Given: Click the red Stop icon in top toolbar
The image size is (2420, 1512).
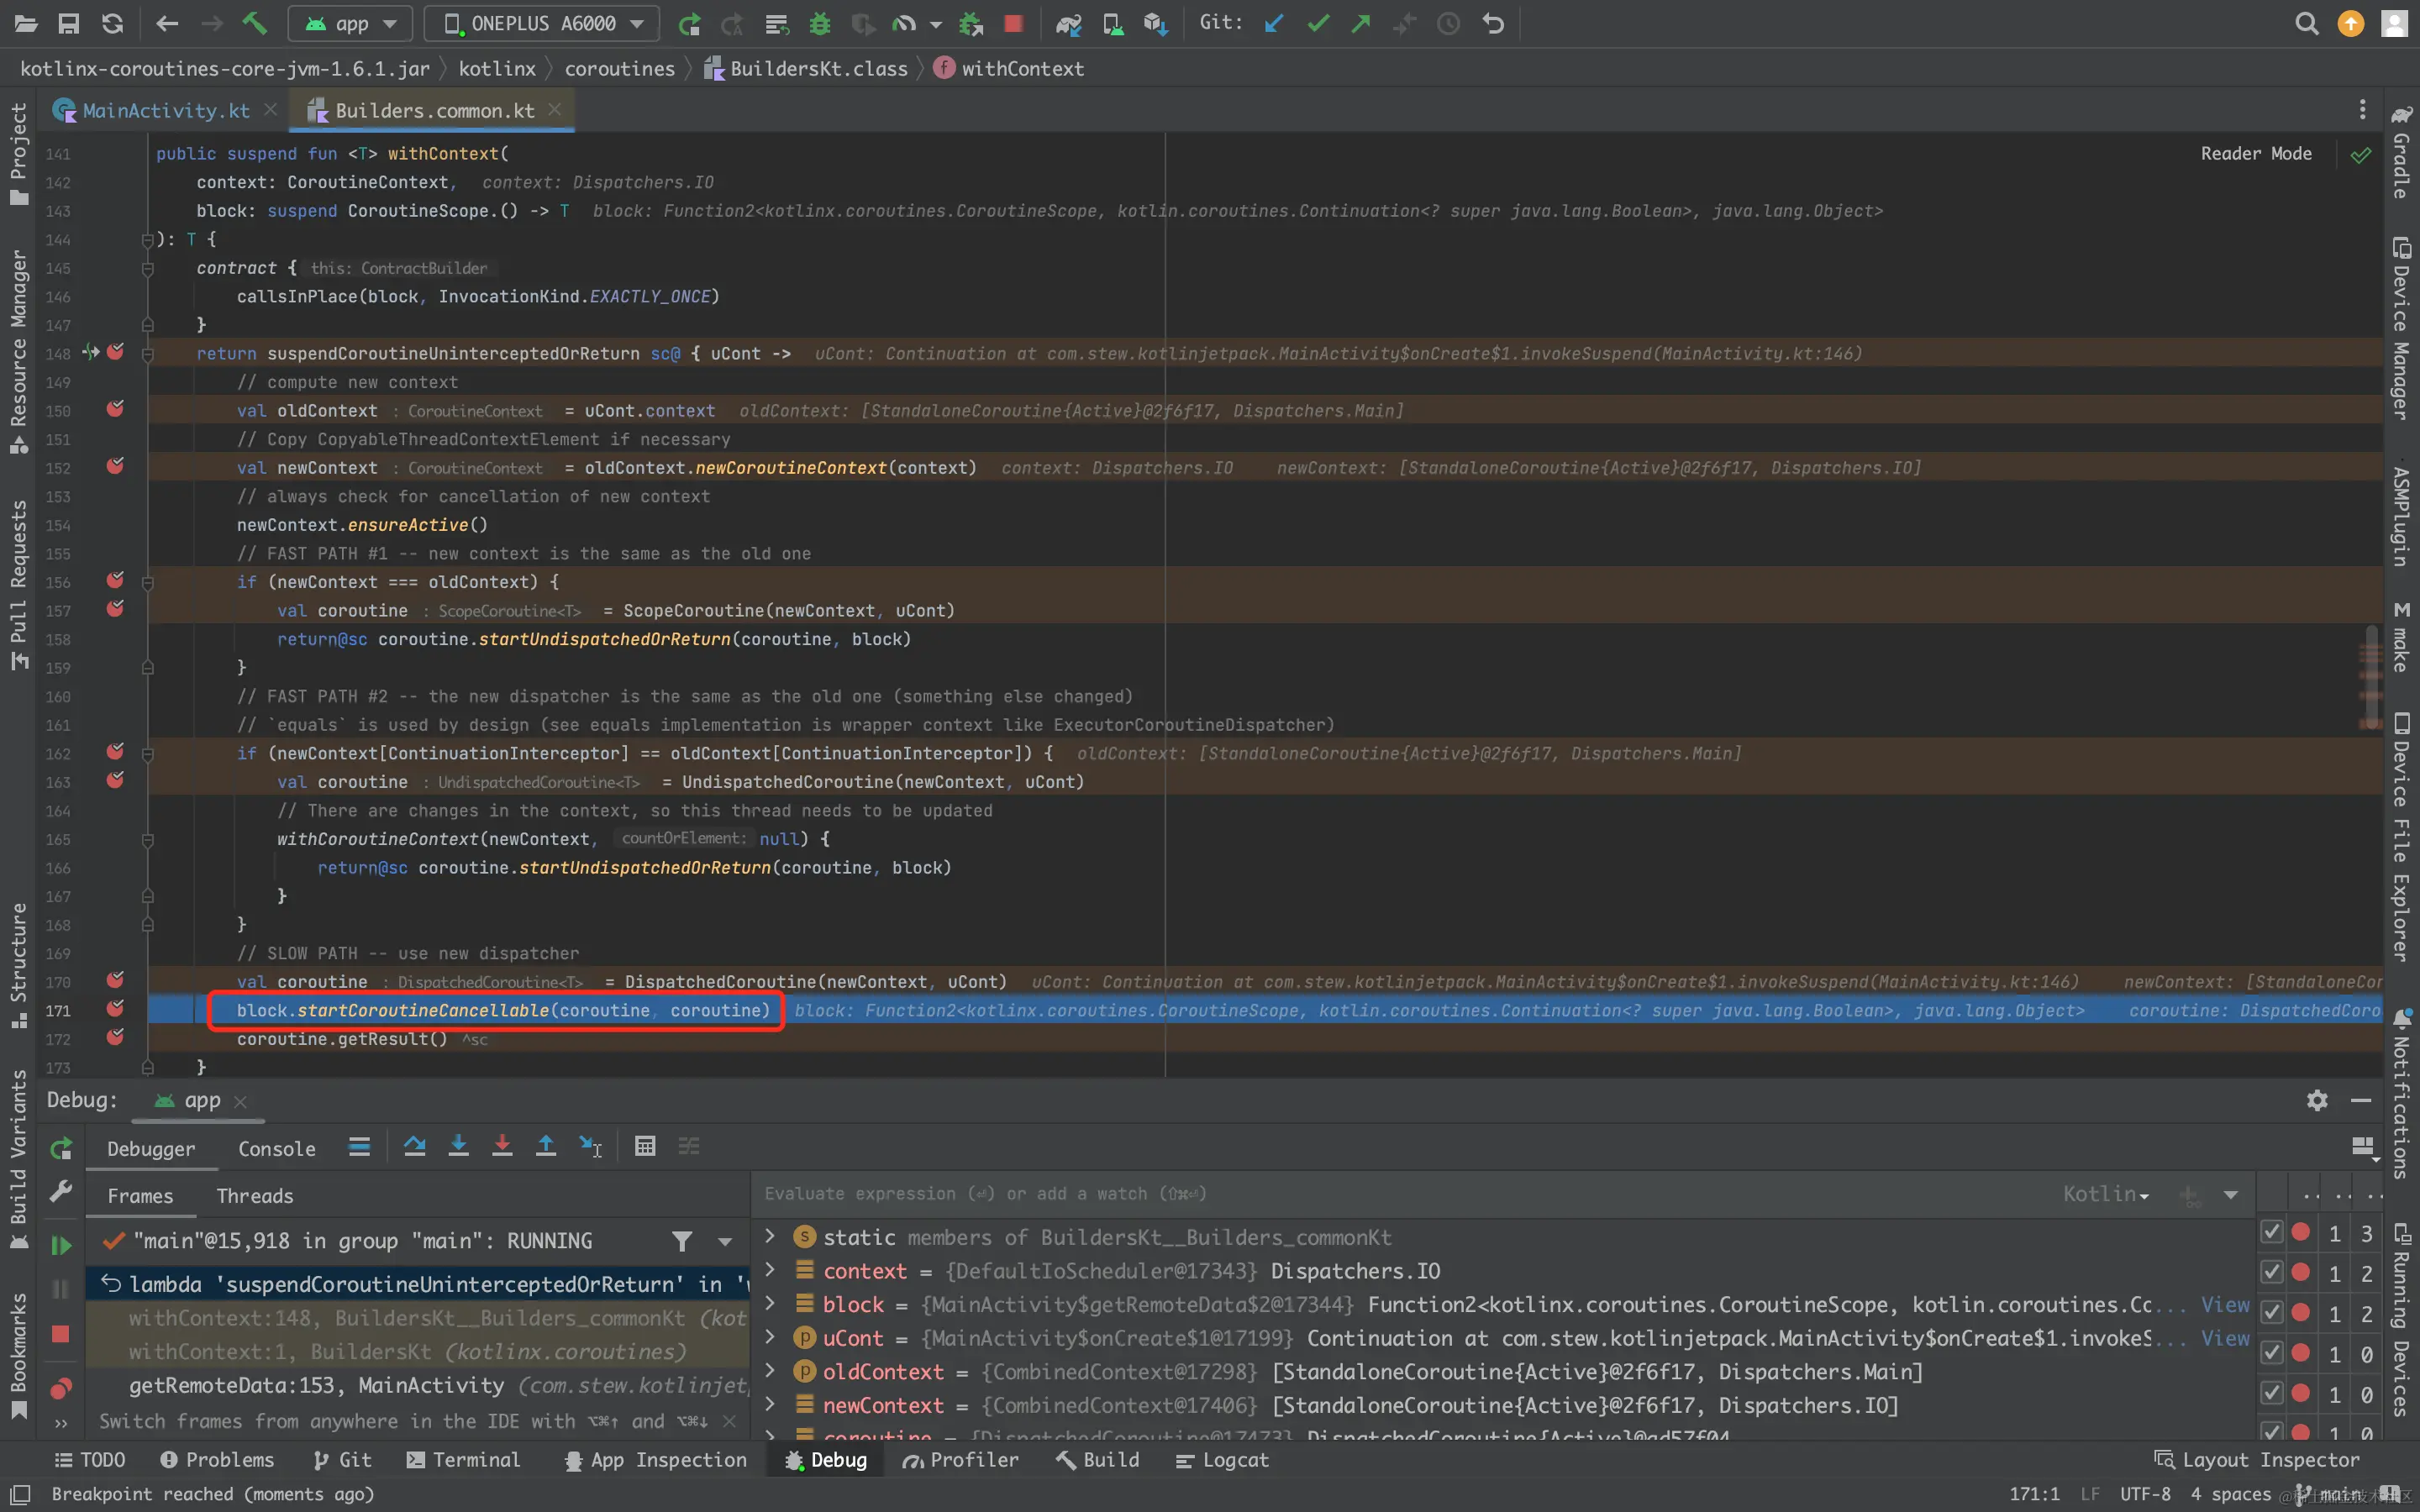Looking at the screenshot, I should coord(1013,24).
